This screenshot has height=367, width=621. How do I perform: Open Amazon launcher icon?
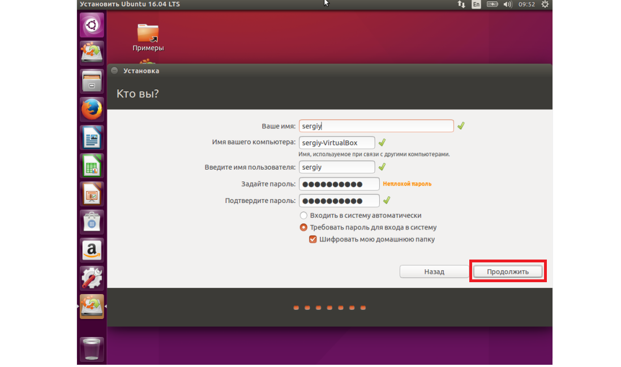point(92,249)
